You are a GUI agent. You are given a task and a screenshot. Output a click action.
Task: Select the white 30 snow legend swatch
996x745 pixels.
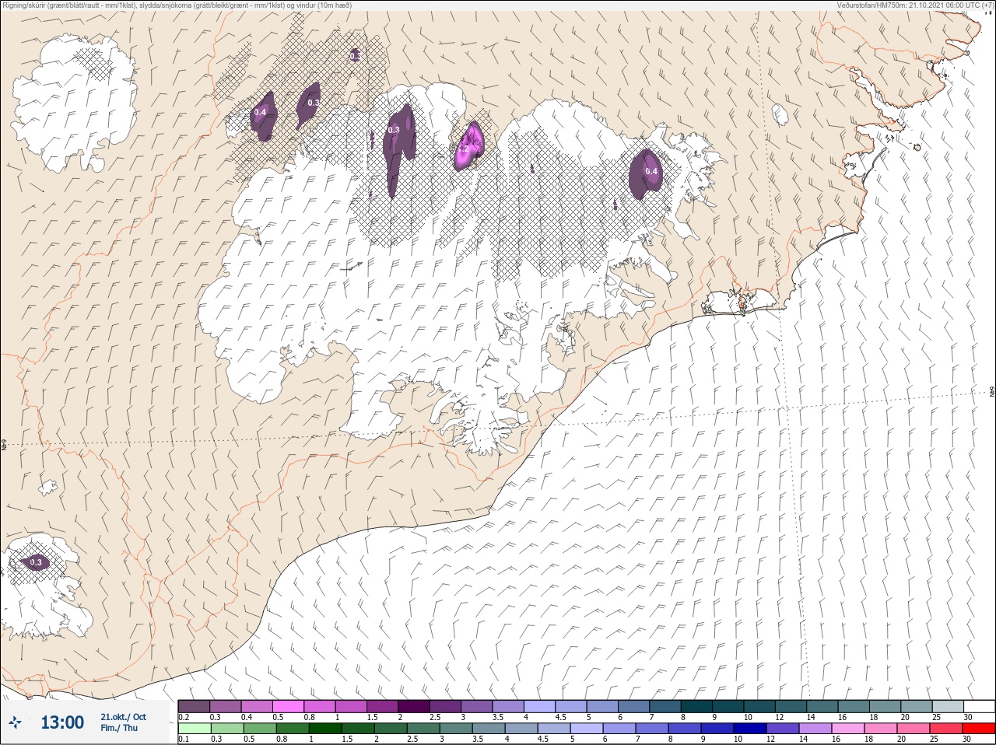pos(979,706)
